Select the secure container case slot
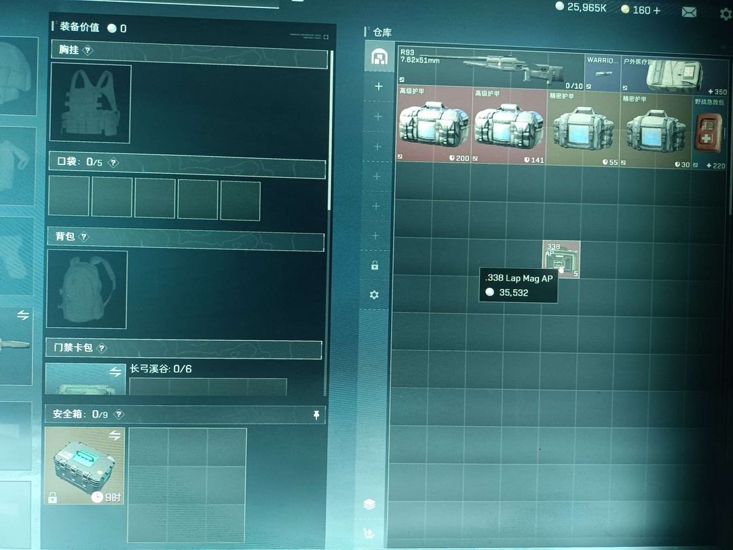 pyautogui.click(x=84, y=465)
